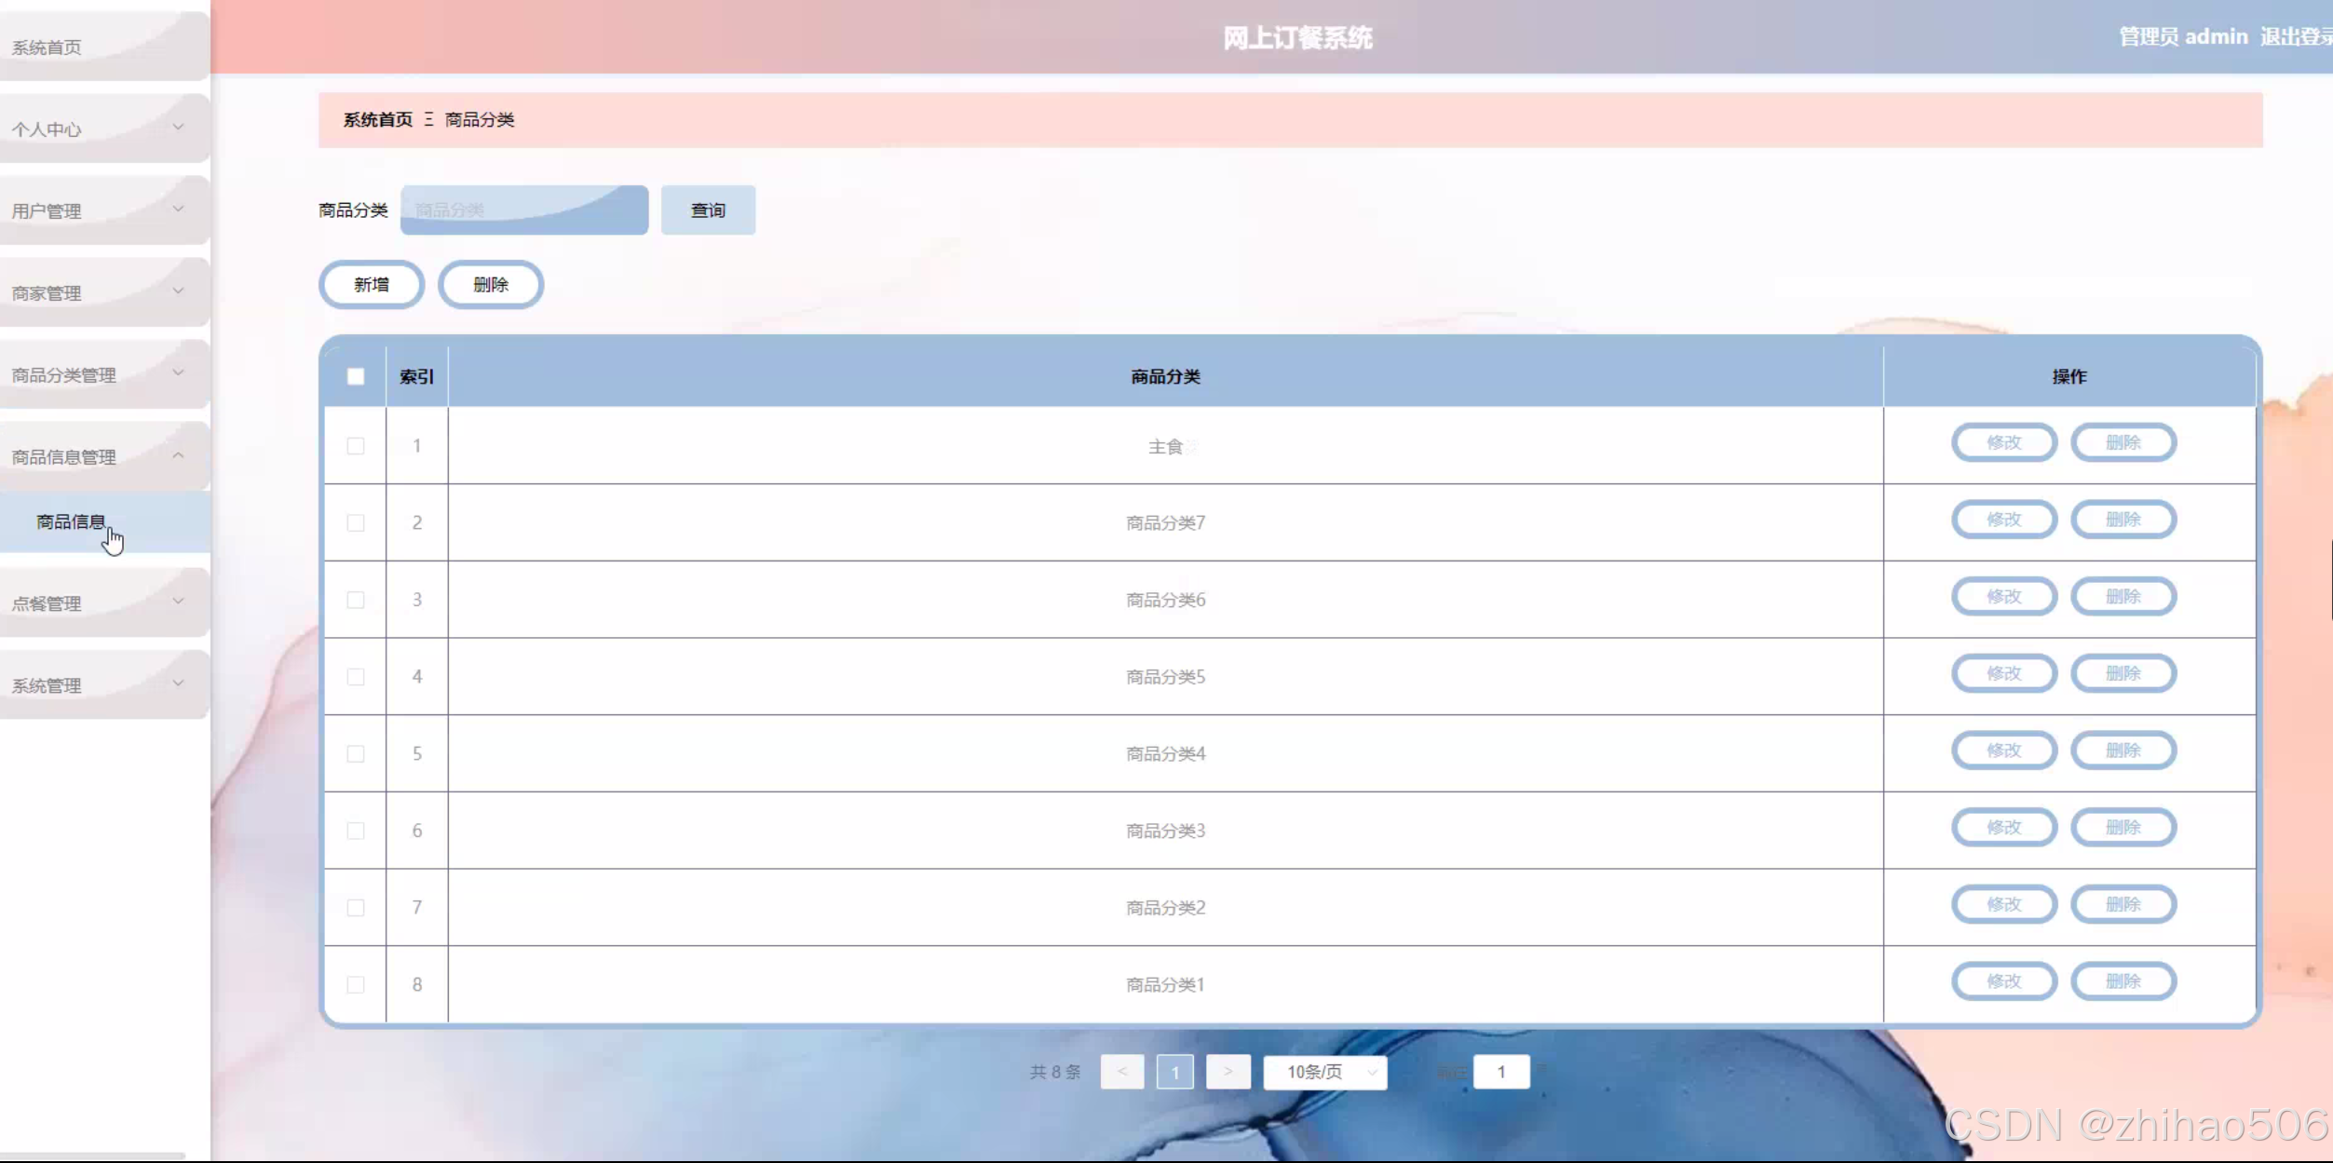Image resolution: width=2333 pixels, height=1163 pixels.
Task: Focus the 商品分类 search input field
Action: click(523, 210)
